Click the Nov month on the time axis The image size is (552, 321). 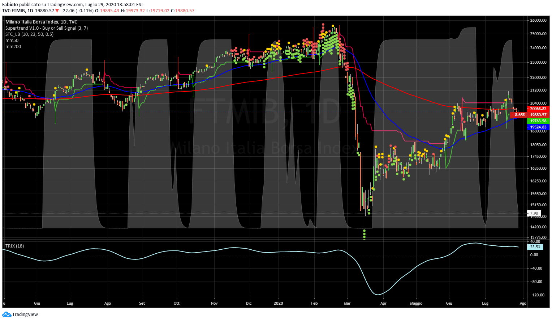215,303
